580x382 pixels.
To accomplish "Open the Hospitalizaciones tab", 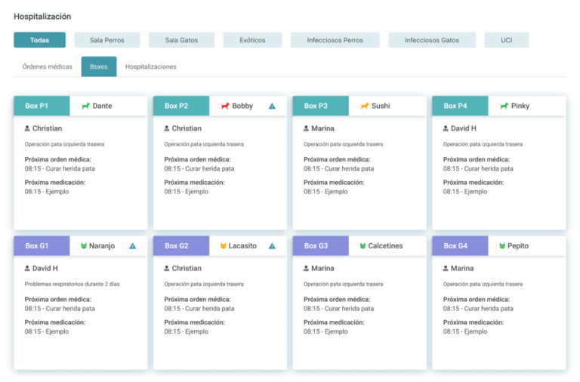I will (x=150, y=67).
